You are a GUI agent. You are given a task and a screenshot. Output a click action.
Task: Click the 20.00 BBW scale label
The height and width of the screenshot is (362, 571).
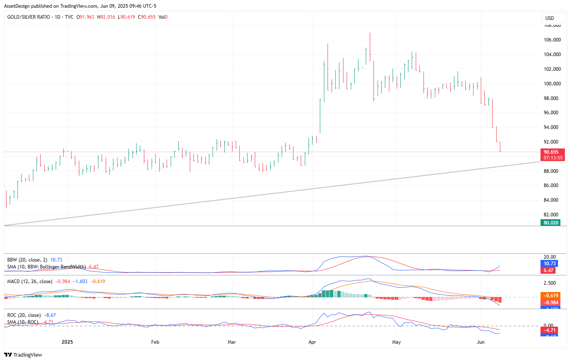[x=550, y=257]
